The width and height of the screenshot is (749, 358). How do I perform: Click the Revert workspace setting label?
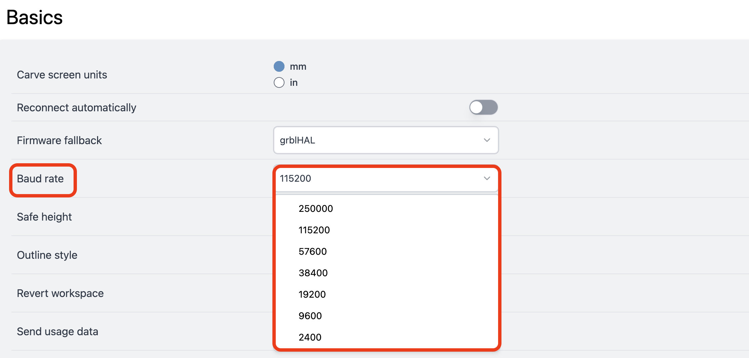tap(60, 293)
